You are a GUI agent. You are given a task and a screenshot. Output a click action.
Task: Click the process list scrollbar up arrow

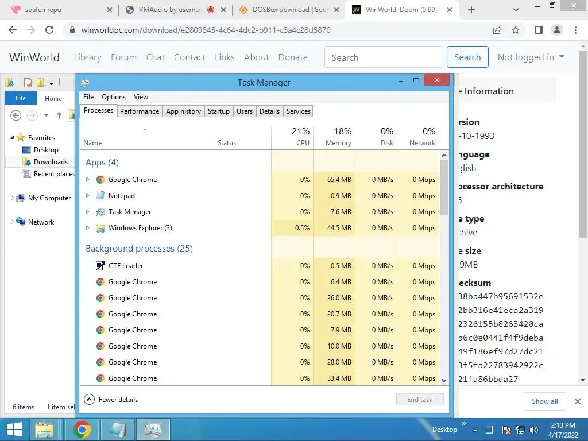[x=444, y=155]
